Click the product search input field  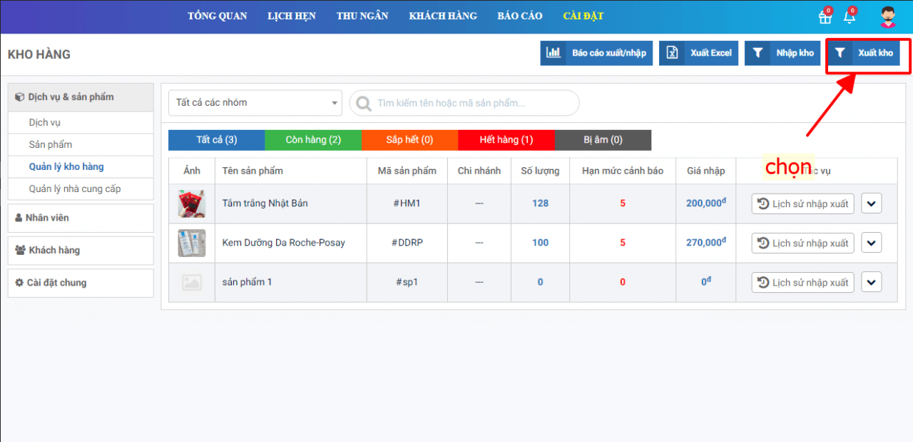[471, 104]
